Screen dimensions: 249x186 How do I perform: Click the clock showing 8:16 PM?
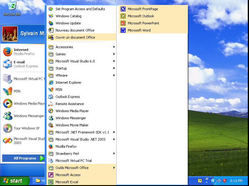(236, 181)
